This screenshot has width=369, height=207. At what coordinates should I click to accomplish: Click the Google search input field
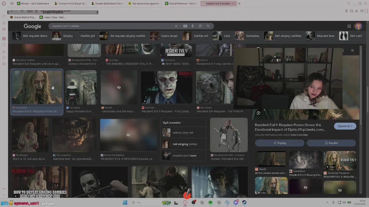click(x=112, y=26)
